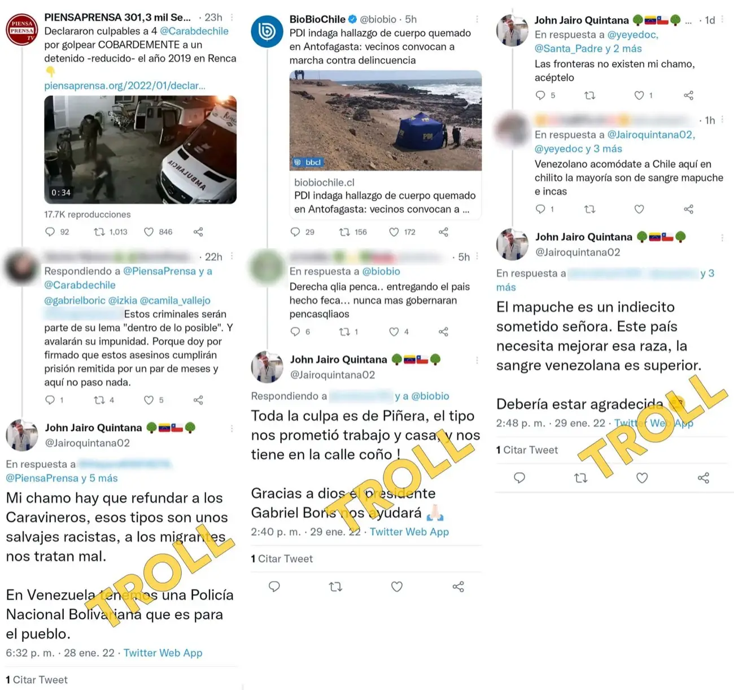Like the BioBioChile tweet with 172 likes
734x690 pixels.
[x=394, y=232]
